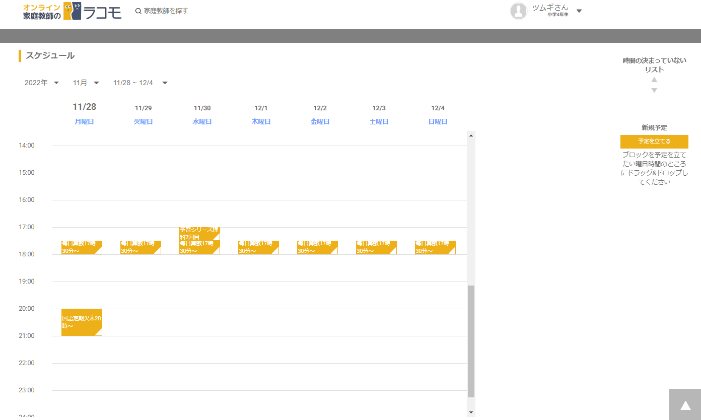Open the 11月 month dropdown
Viewport: 701px width, 420px height.
[x=86, y=83]
